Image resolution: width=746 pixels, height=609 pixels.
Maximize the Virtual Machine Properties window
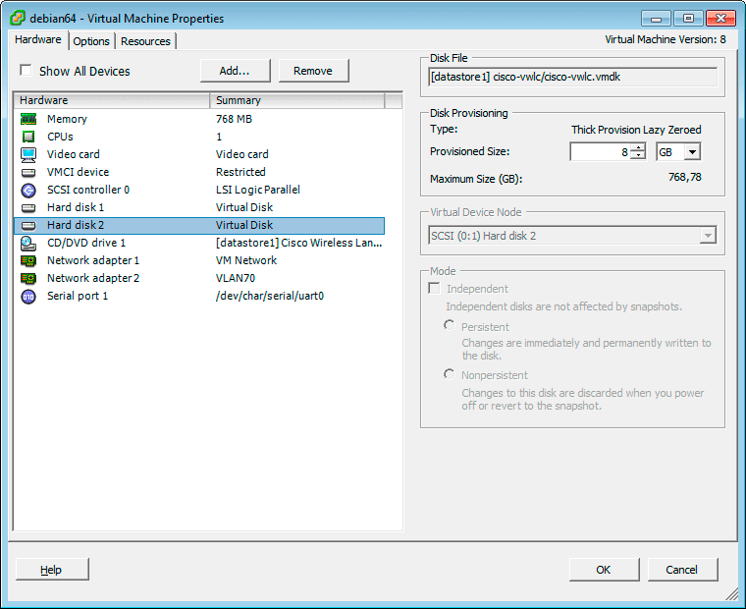[x=688, y=19]
